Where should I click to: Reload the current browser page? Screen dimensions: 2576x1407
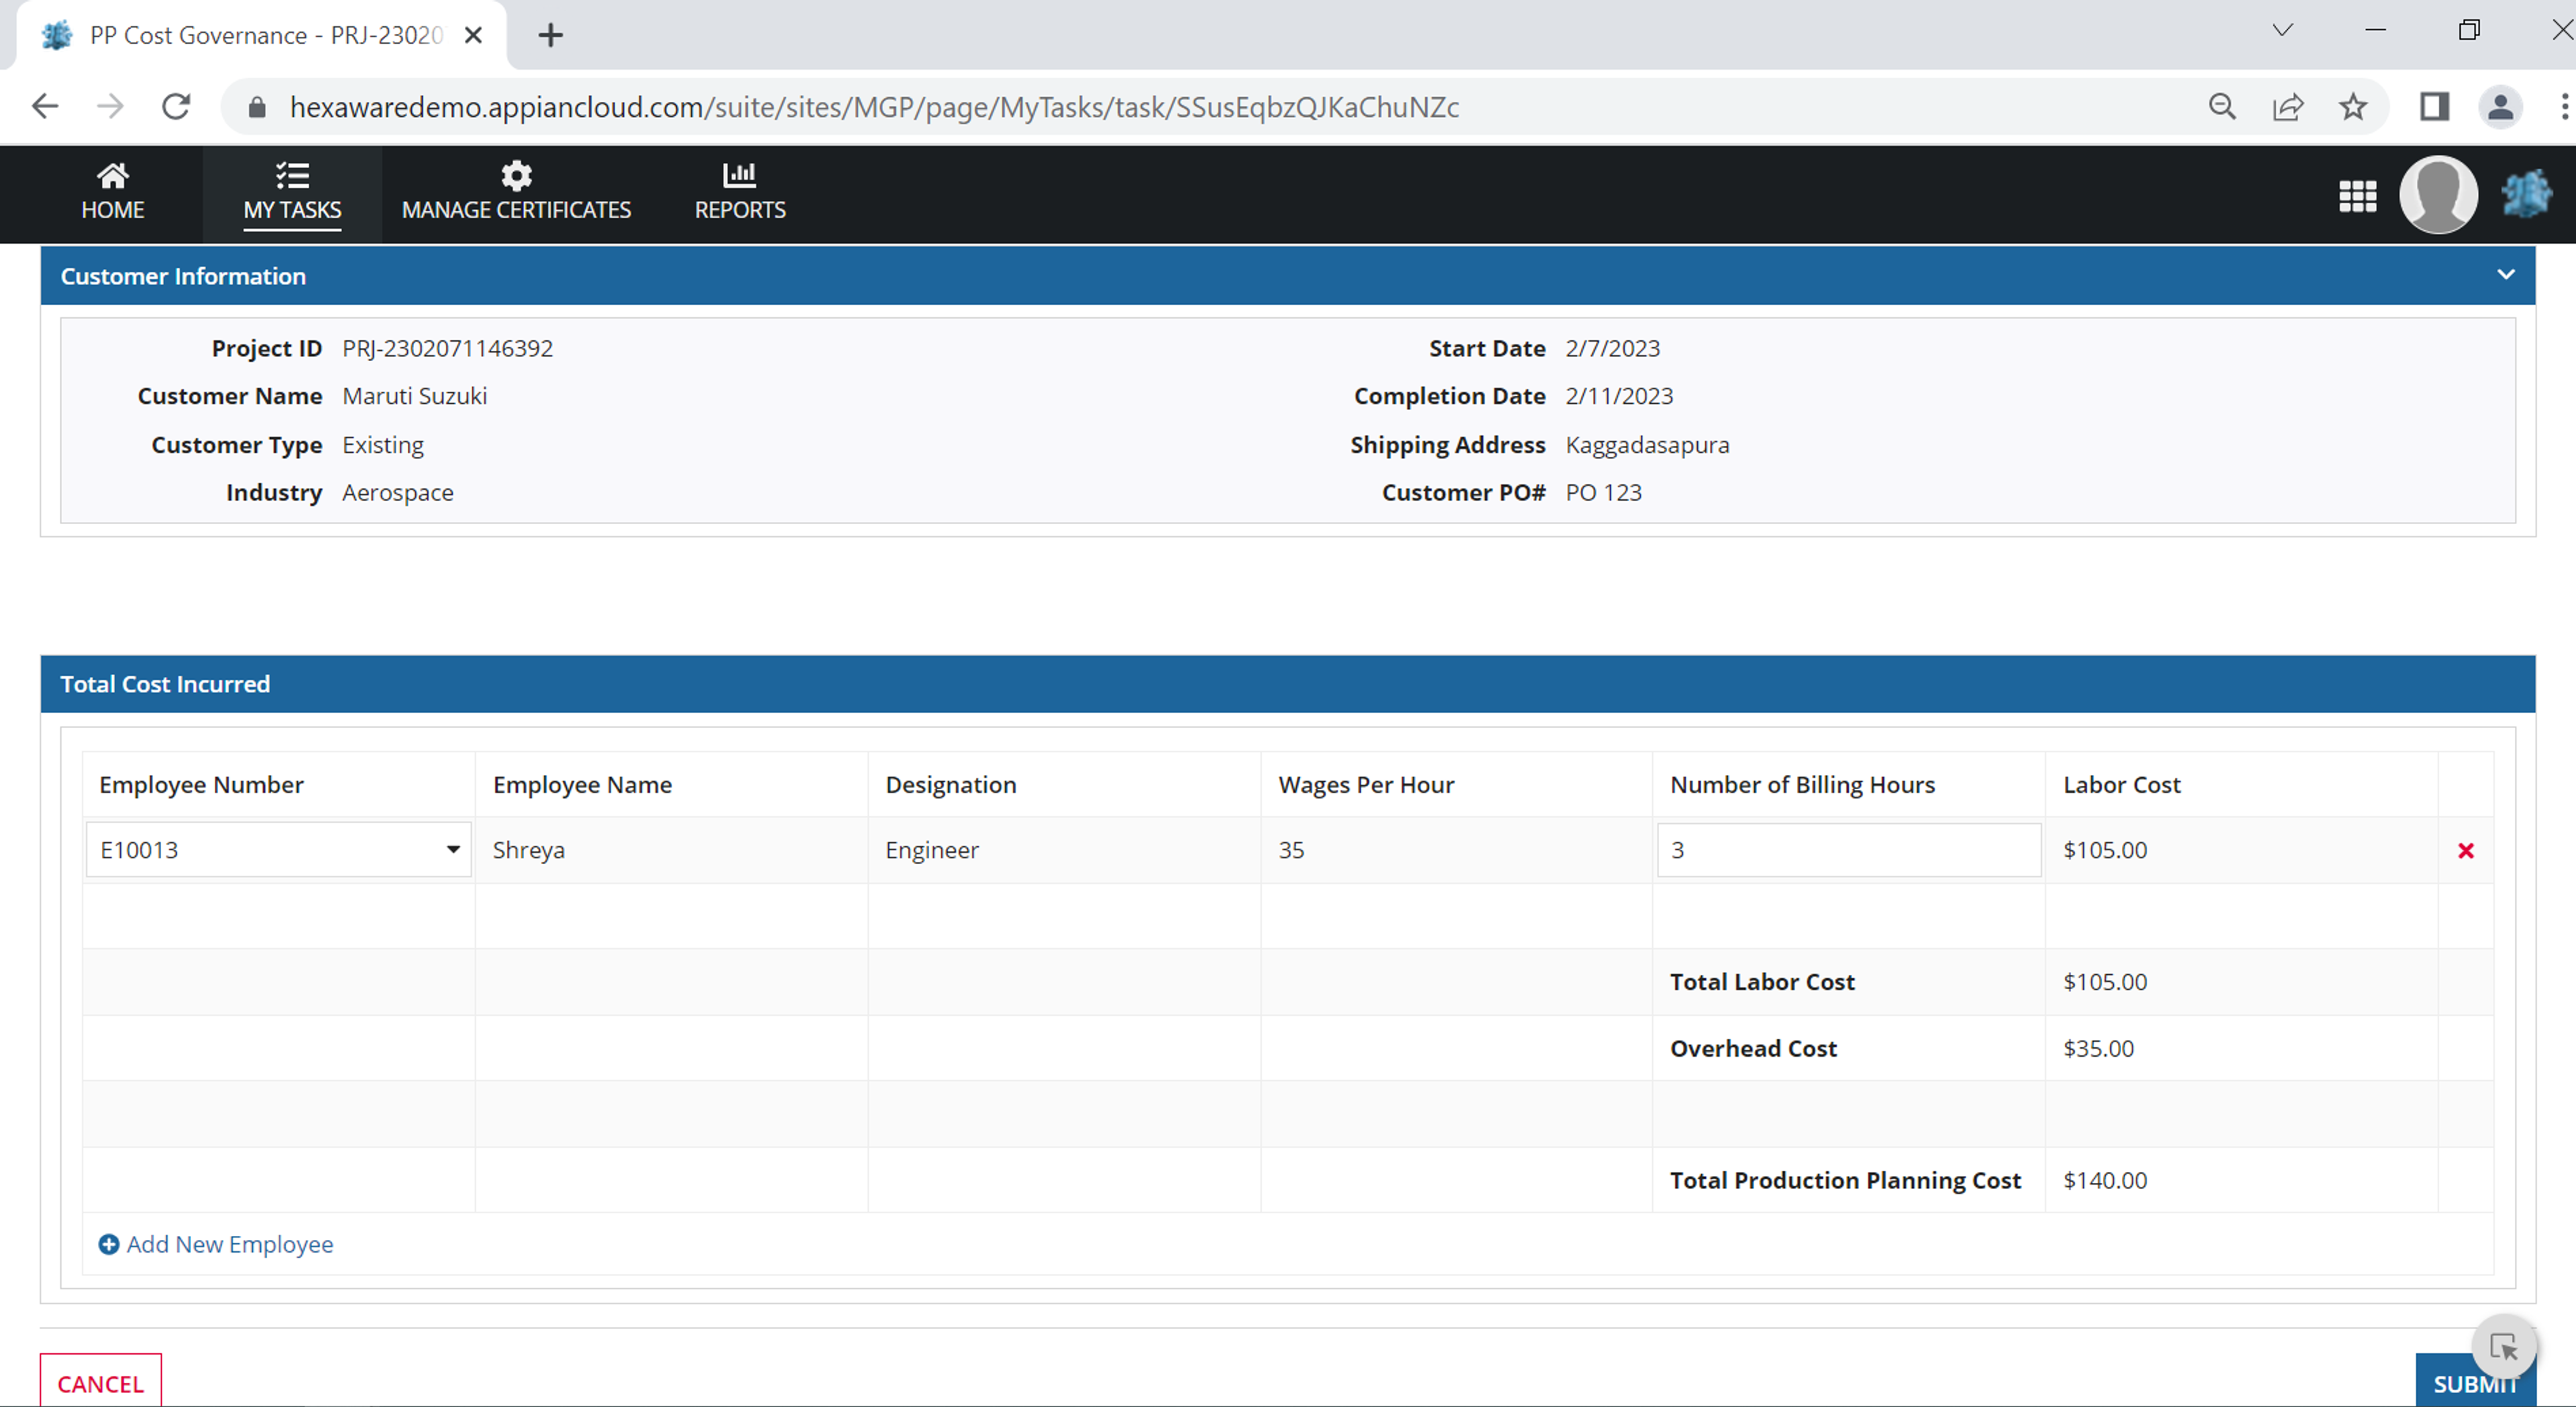(176, 106)
